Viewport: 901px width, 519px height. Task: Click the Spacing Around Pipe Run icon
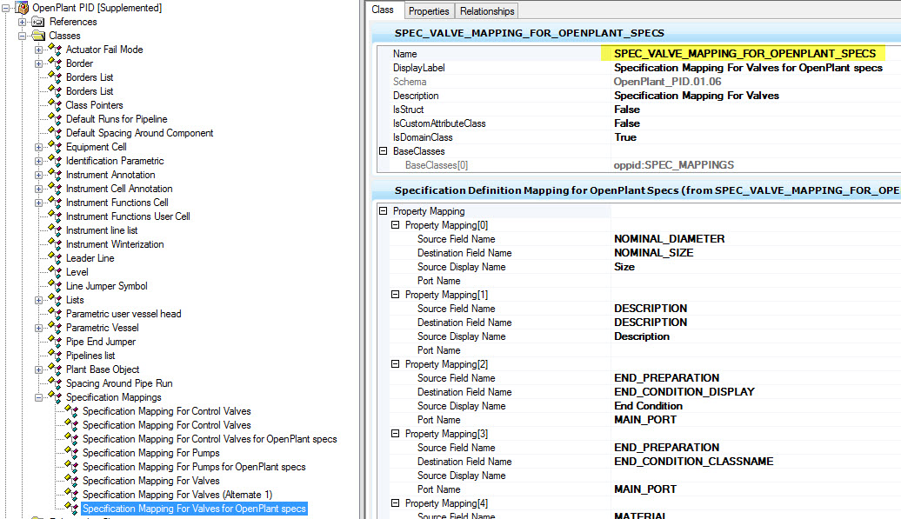click(x=55, y=383)
